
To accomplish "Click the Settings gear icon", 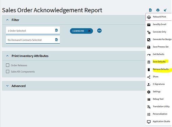I will coord(149,92).
